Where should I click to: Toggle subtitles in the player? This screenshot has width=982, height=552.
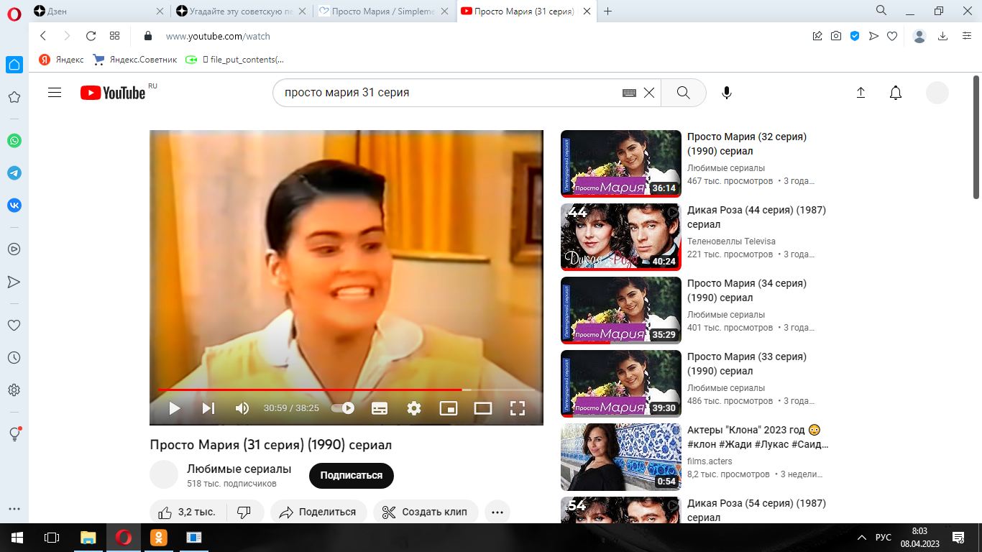point(380,408)
